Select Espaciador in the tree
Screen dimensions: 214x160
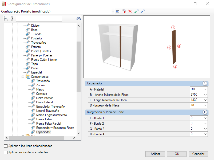(43, 132)
